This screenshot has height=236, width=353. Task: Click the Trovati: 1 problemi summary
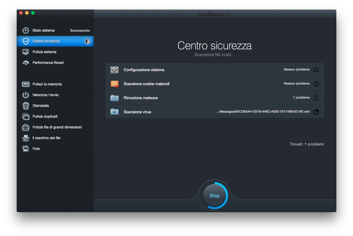[307, 144]
